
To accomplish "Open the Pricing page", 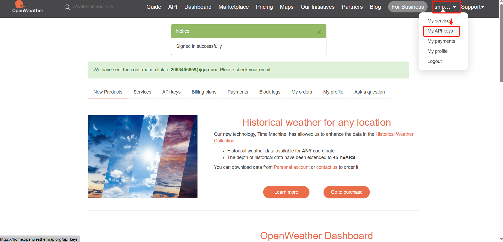I will tap(264, 7).
